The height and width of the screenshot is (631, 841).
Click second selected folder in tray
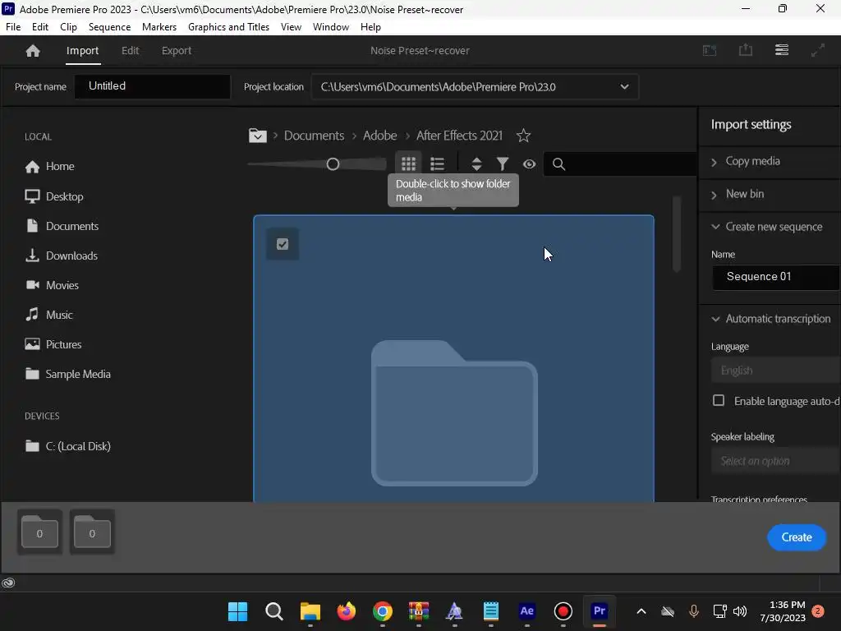[x=92, y=532]
